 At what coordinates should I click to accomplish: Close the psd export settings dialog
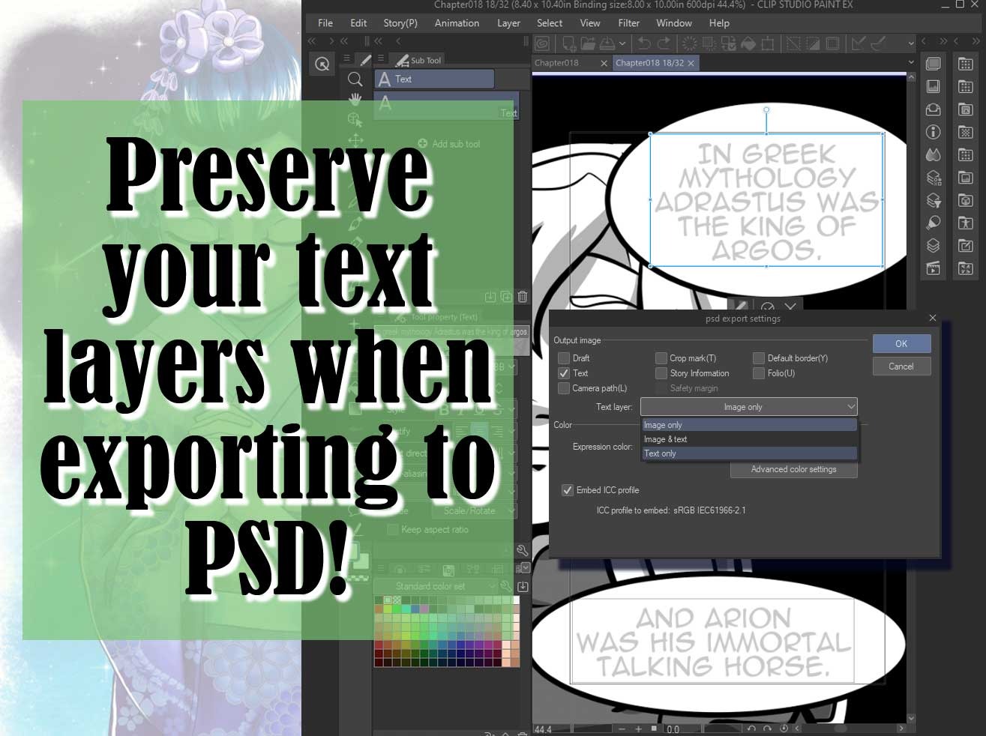point(933,318)
